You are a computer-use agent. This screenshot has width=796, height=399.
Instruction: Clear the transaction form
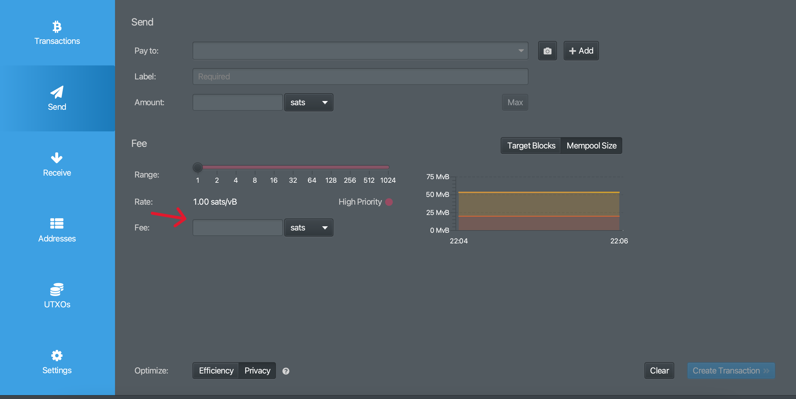(659, 371)
